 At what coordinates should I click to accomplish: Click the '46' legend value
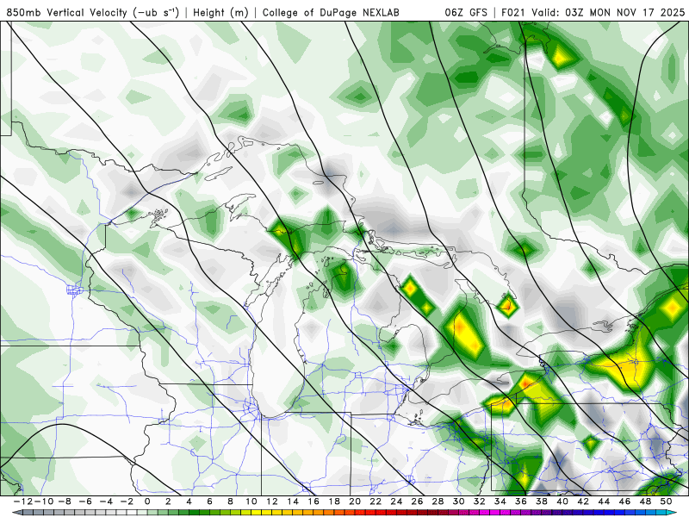(x=625, y=501)
